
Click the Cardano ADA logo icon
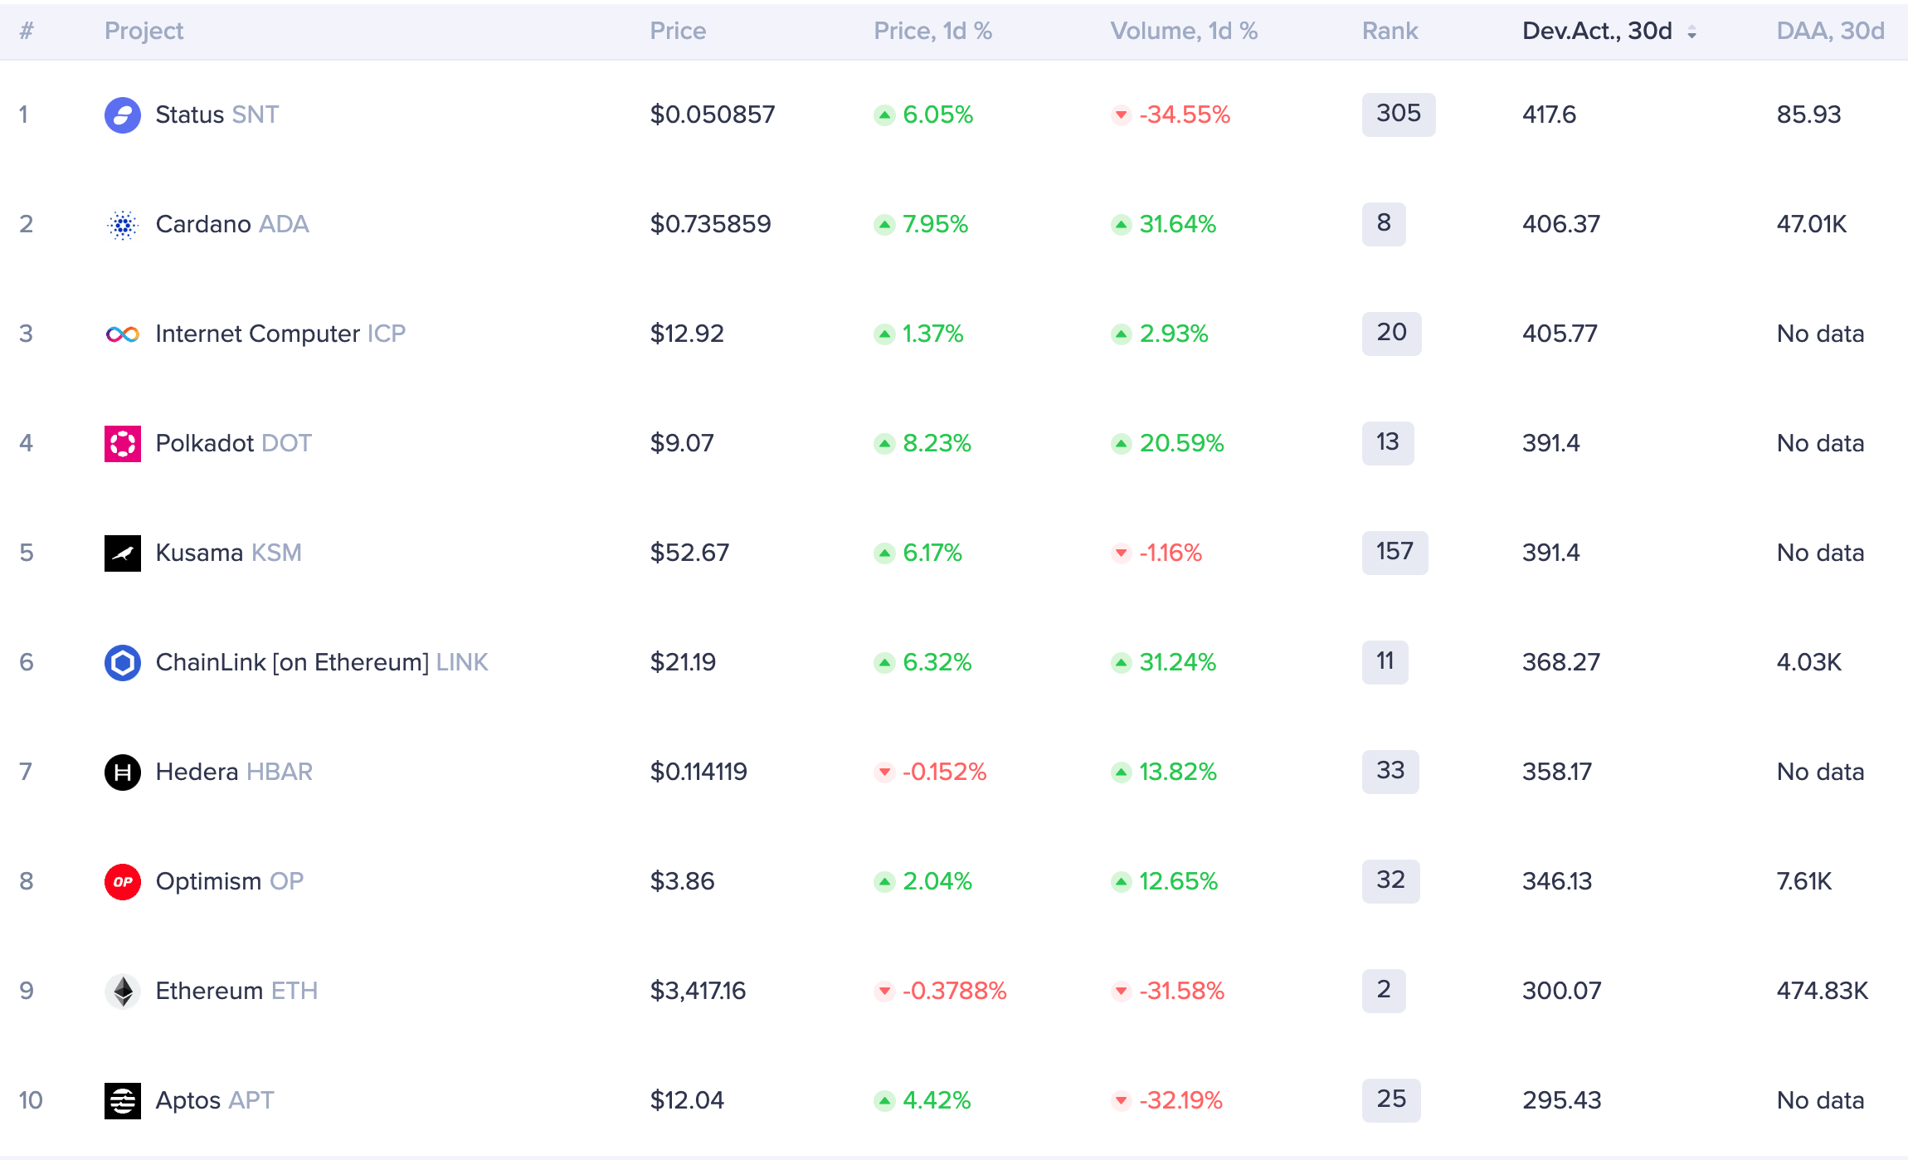(122, 224)
